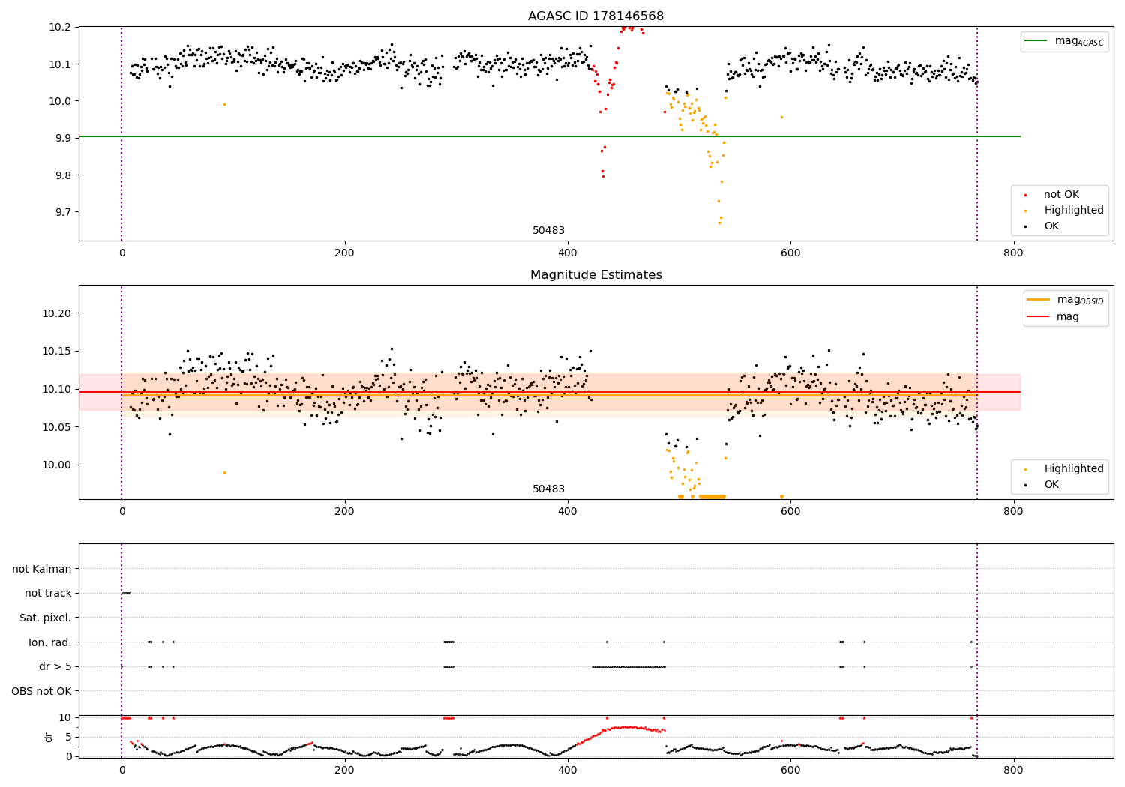
Task: Click the 10.15 y-axis tick of the middle plot
Action: pos(57,351)
